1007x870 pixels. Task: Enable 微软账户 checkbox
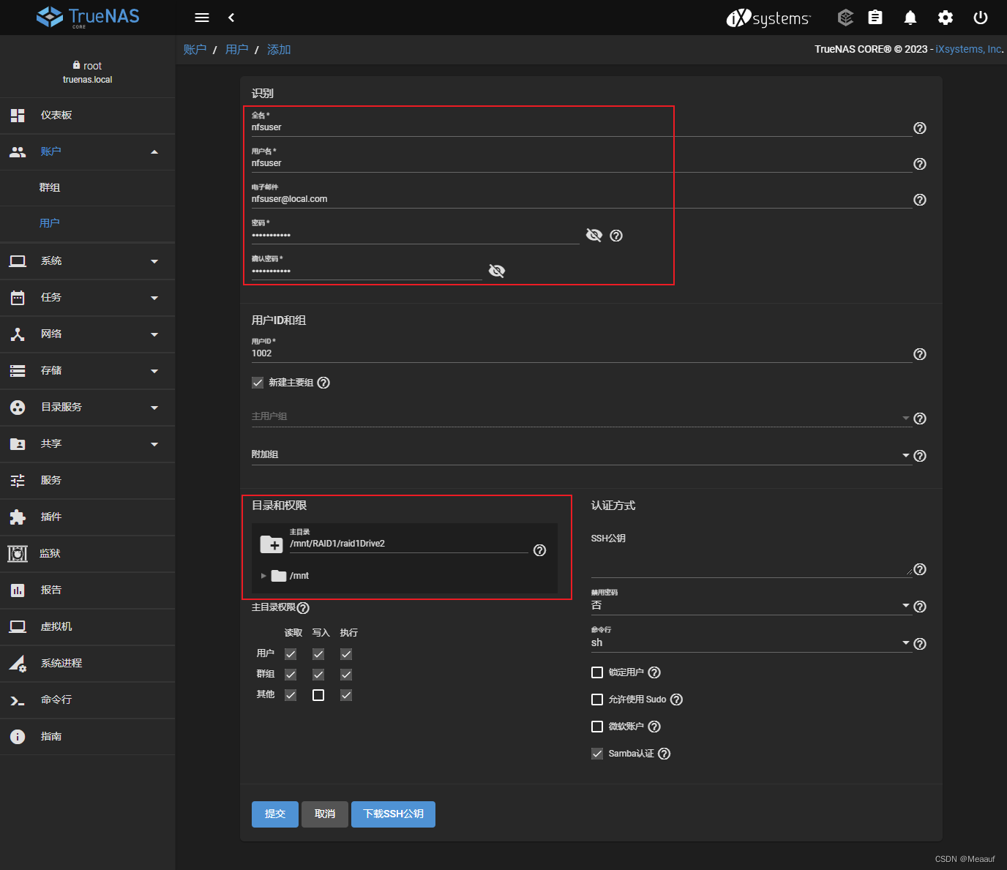coord(597,727)
